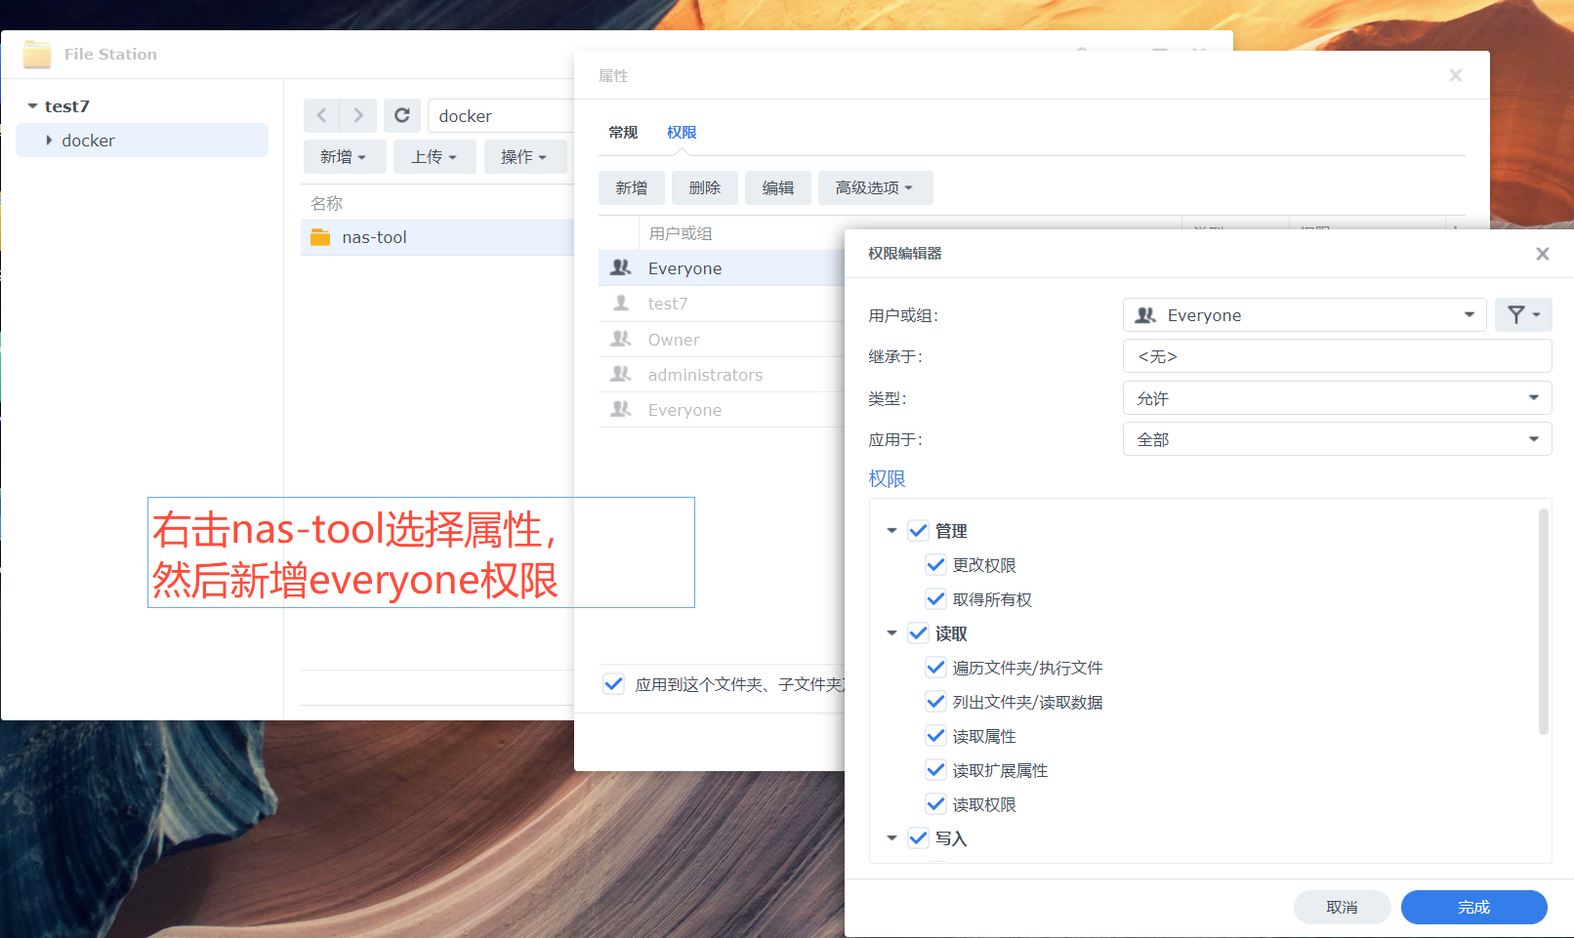This screenshot has height=938, width=1574.
Task: Collapse the 管理 permission group
Action: click(891, 531)
